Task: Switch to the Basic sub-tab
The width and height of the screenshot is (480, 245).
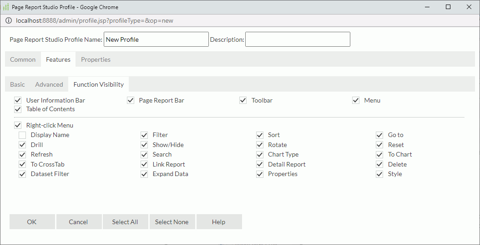Action: 17,84
